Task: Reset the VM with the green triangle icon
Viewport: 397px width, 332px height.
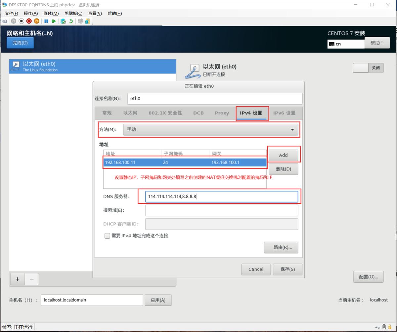Action: [x=54, y=21]
